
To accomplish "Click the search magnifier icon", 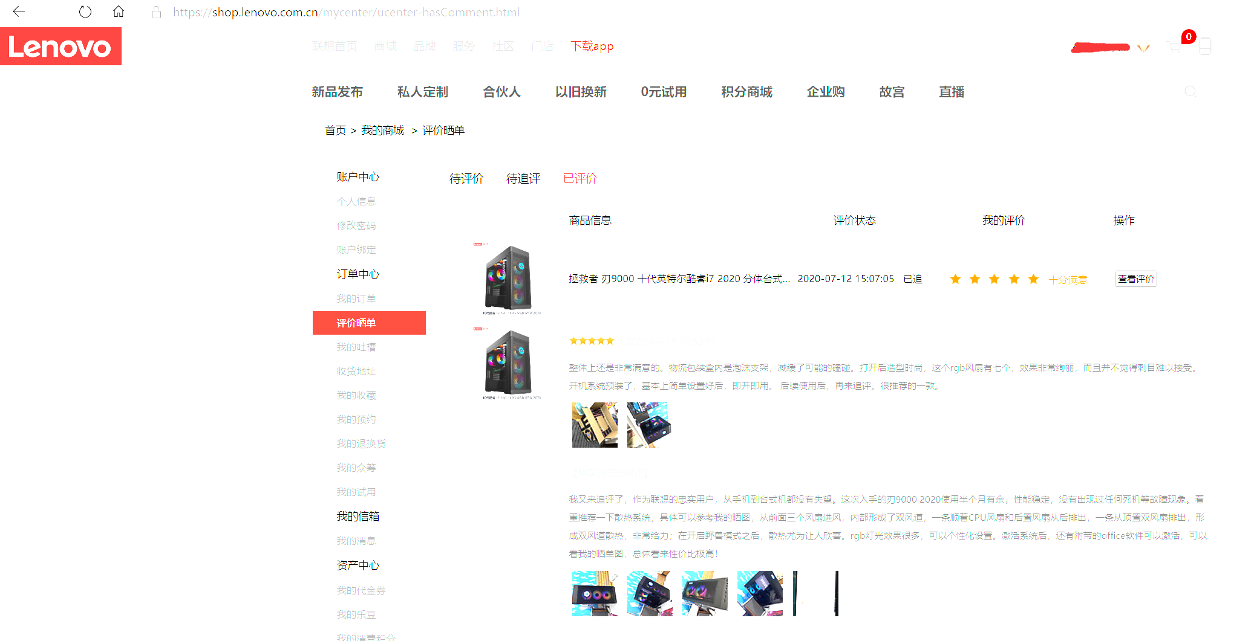I will [x=1190, y=92].
